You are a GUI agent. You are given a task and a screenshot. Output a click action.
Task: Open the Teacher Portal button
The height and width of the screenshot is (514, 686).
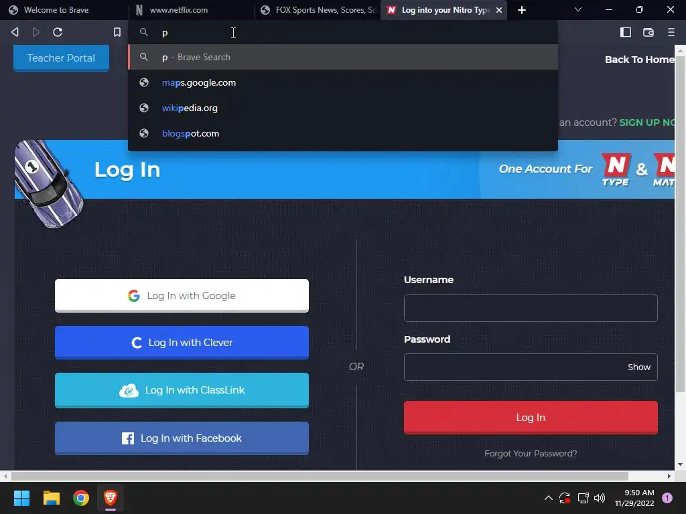coord(61,58)
